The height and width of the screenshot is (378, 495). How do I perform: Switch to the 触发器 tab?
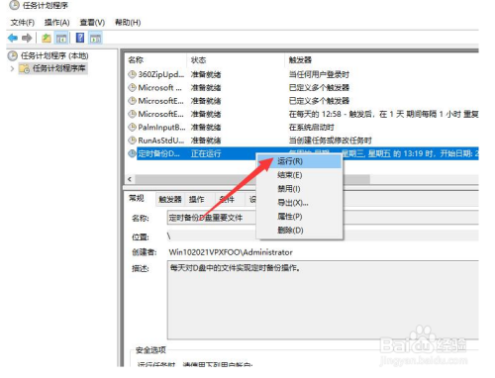pos(170,199)
